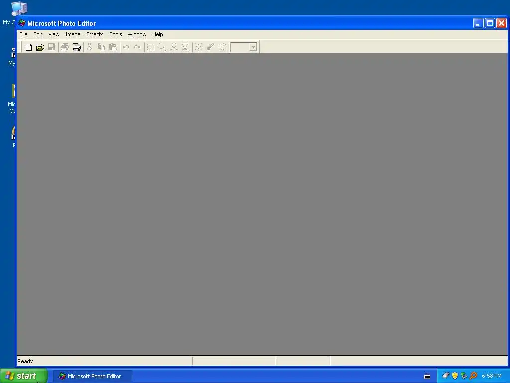Click the Copy icon in toolbar
510x383 pixels.
[101, 47]
